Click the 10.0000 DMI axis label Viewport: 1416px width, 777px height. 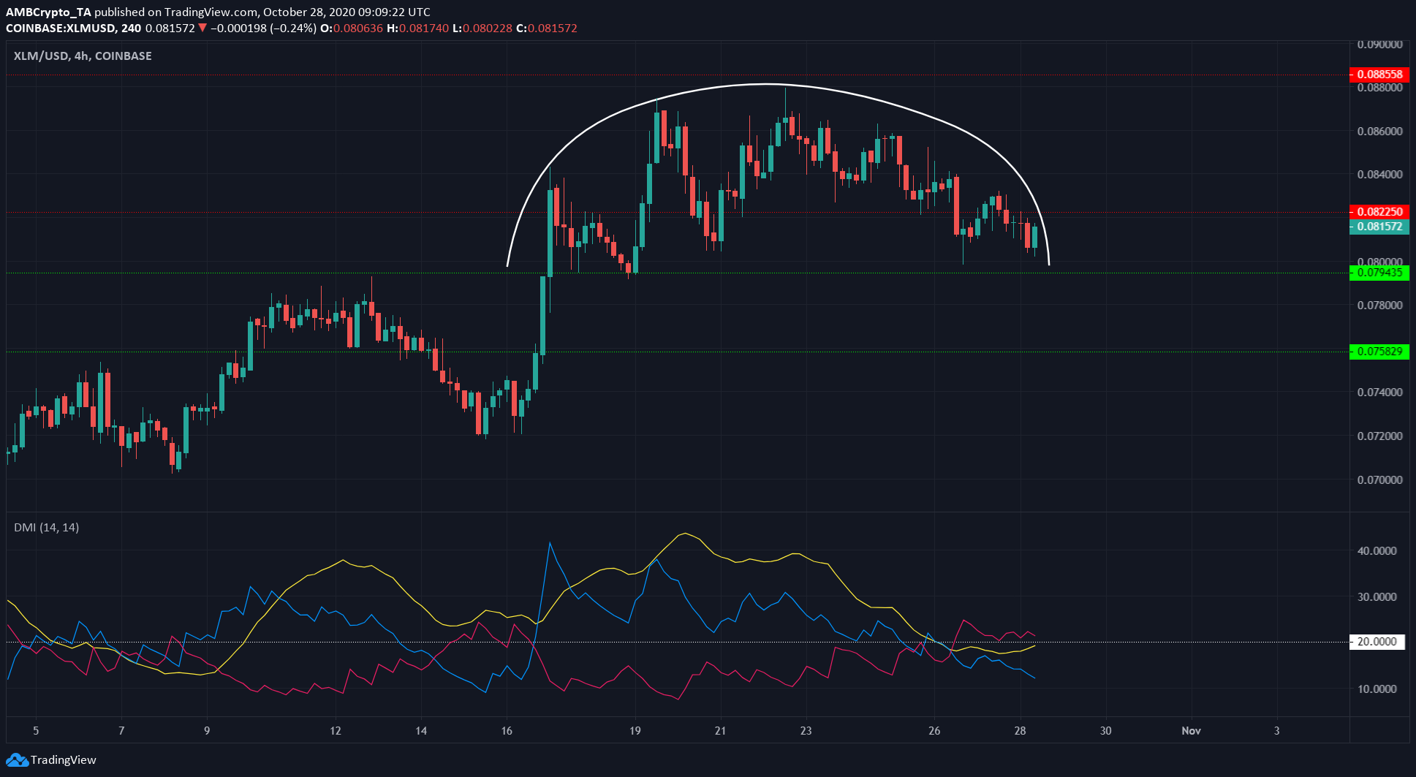click(x=1377, y=689)
